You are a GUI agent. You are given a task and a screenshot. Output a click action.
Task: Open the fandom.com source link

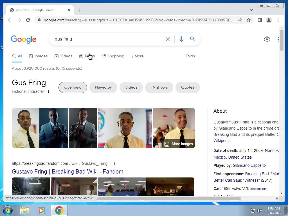pos(259,189)
